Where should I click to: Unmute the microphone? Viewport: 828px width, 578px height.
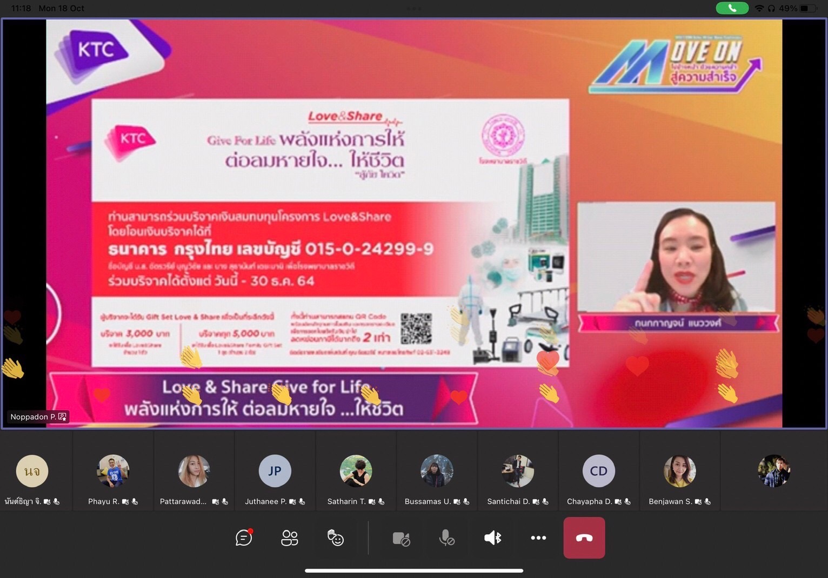click(x=446, y=538)
